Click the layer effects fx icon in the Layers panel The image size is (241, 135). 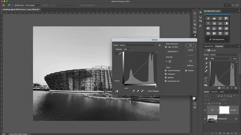(x=216, y=133)
